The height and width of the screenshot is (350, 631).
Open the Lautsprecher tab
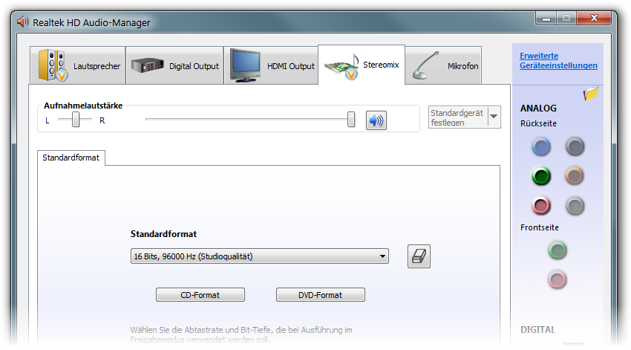(x=78, y=65)
